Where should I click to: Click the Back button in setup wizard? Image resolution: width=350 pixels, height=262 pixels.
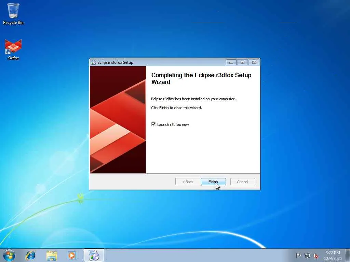tap(188, 182)
